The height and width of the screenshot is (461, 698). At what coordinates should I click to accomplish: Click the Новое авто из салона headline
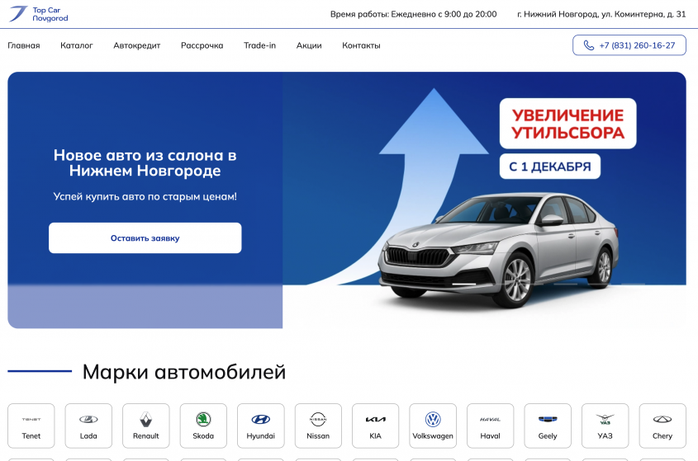pyautogui.click(x=145, y=162)
